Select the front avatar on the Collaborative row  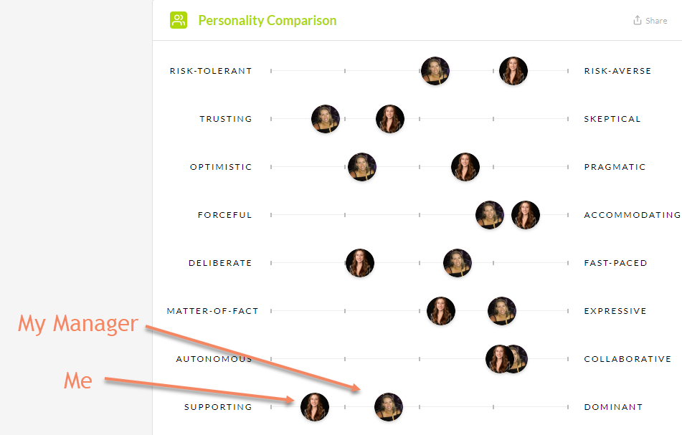tap(498, 359)
